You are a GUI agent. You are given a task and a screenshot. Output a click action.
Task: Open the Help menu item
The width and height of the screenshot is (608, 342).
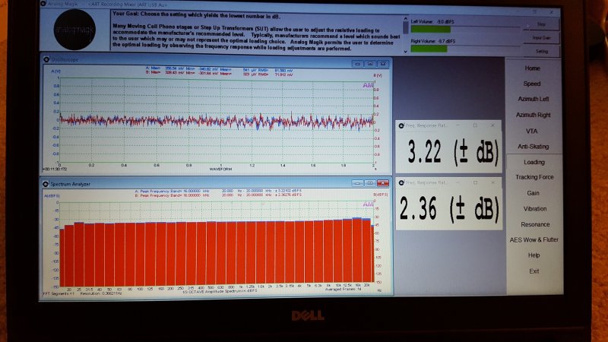tap(534, 255)
